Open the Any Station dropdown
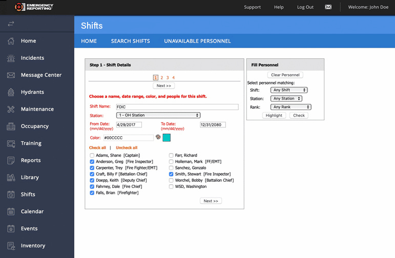 pos(286,99)
